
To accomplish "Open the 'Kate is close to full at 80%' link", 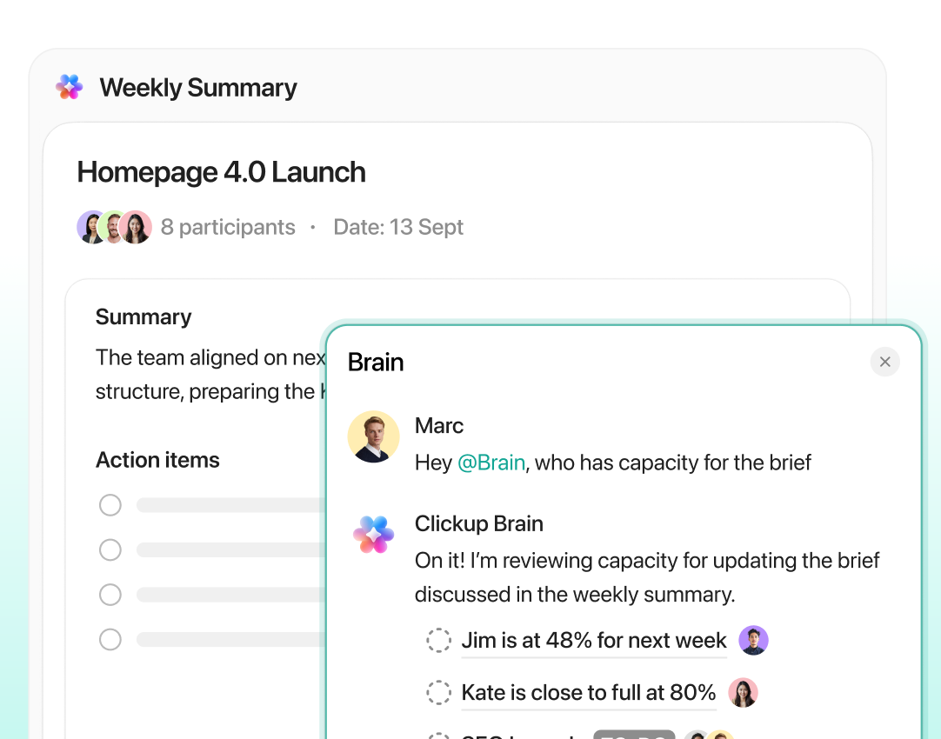I will (588, 693).
